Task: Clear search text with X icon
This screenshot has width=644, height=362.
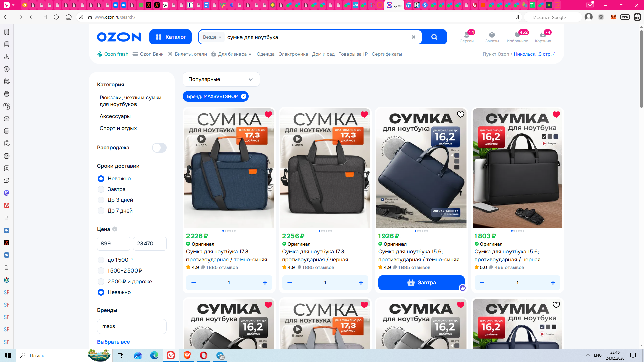Action: tap(414, 37)
